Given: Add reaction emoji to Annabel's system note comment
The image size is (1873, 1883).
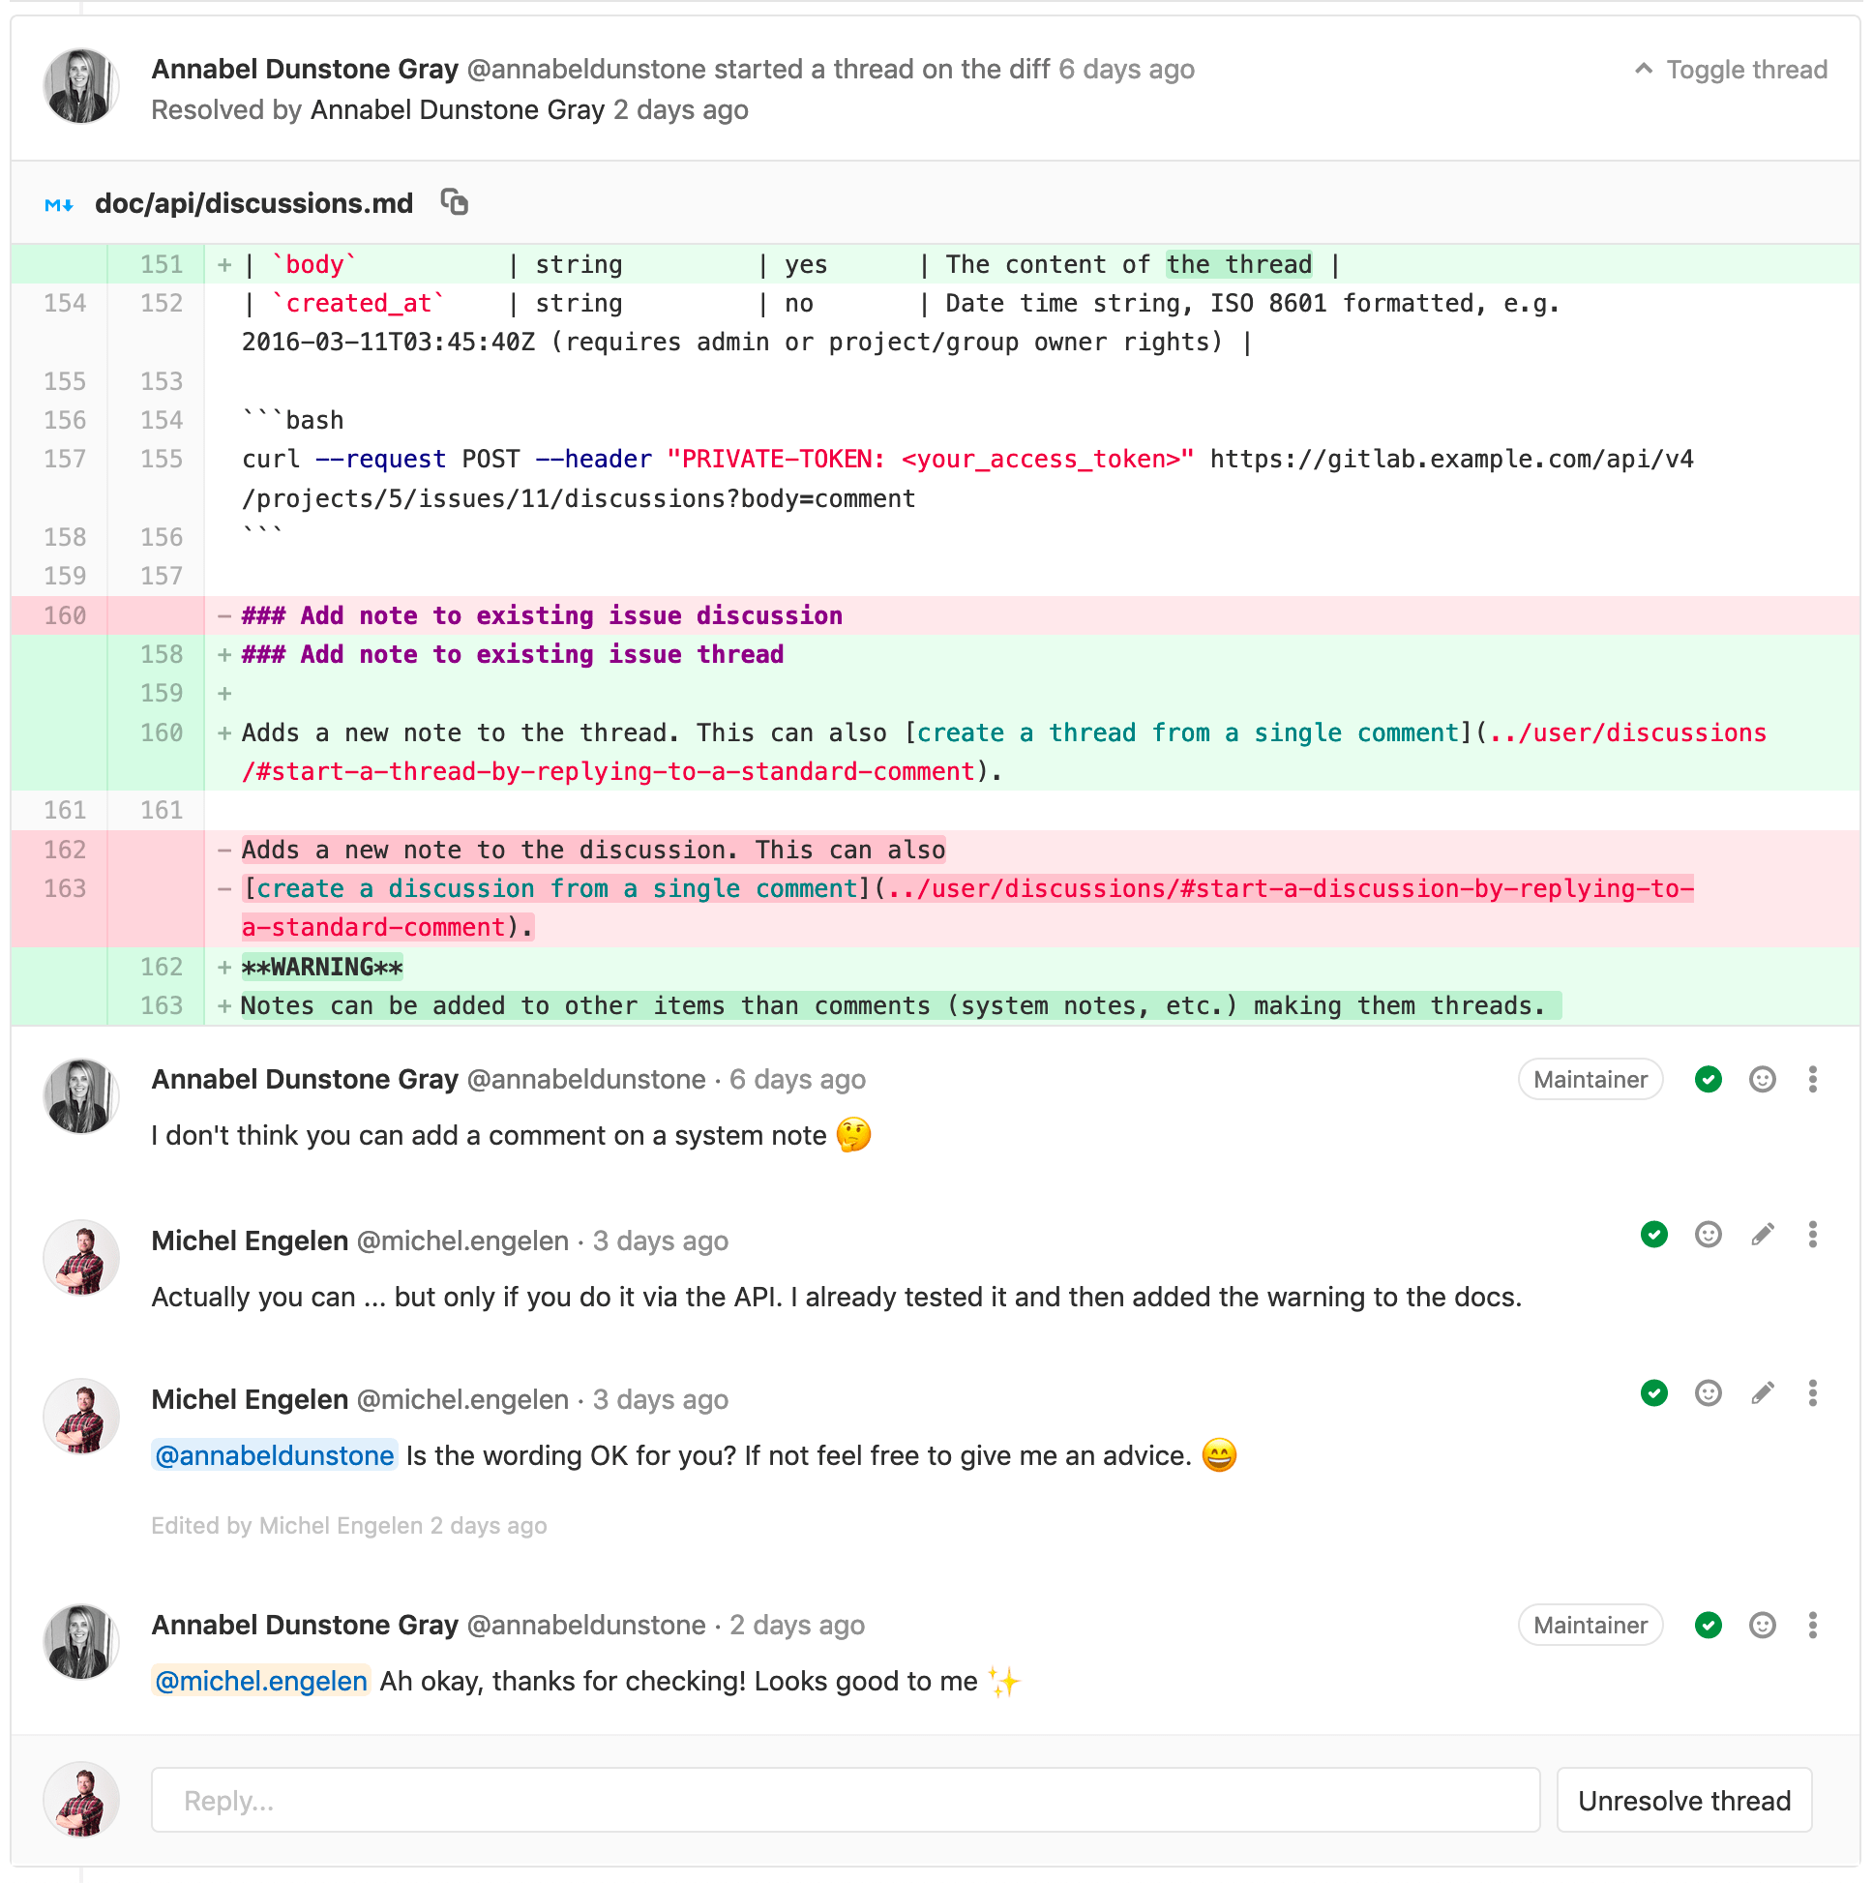Looking at the screenshot, I should 1763,1080.
